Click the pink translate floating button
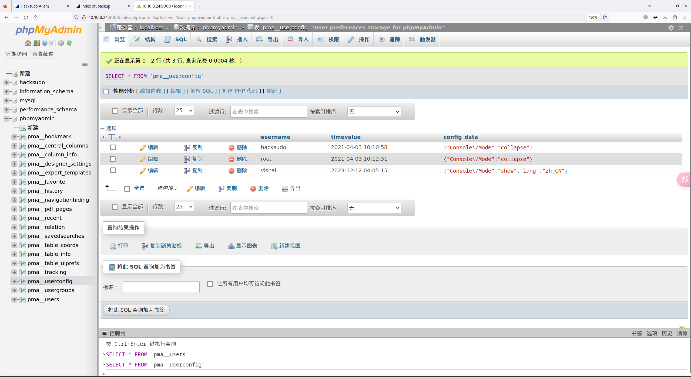The width and height of the screenshot is (691, 377). point(685,179)
